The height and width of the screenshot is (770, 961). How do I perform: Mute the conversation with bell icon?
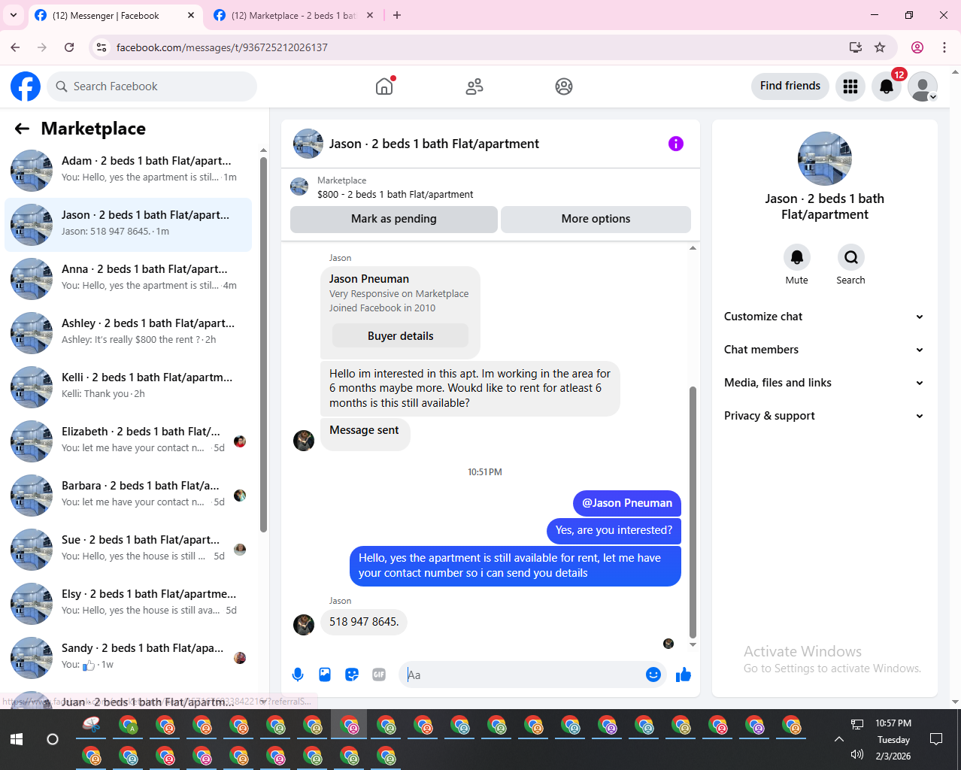797,257
